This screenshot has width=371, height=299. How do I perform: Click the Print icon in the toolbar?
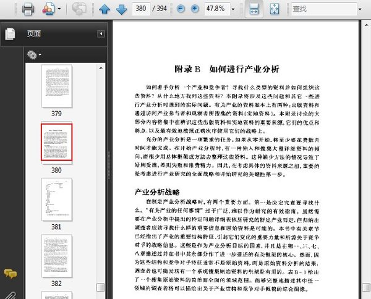[28, 9]
